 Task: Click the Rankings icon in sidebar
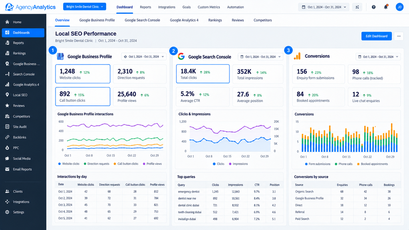(7, 53)
